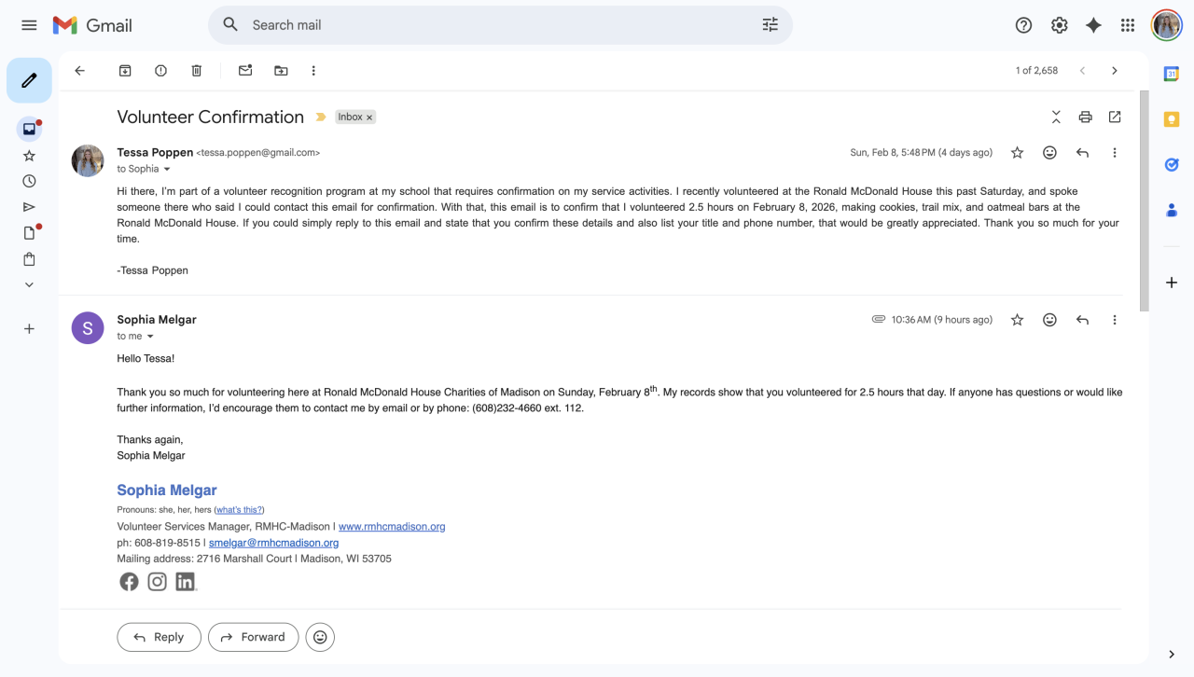The width and height of the screenshot is (1194, 677).
Task: Click the Compose pencil button
Action: click(x=29, y=80)
